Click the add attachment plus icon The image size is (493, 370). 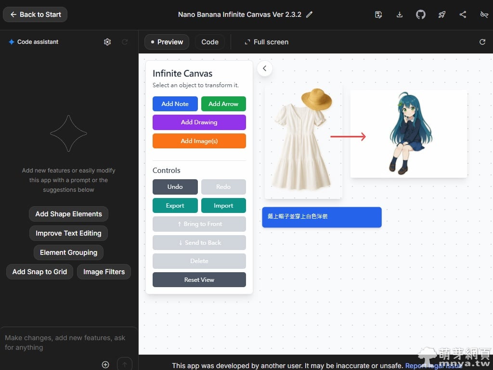[105, 365]
